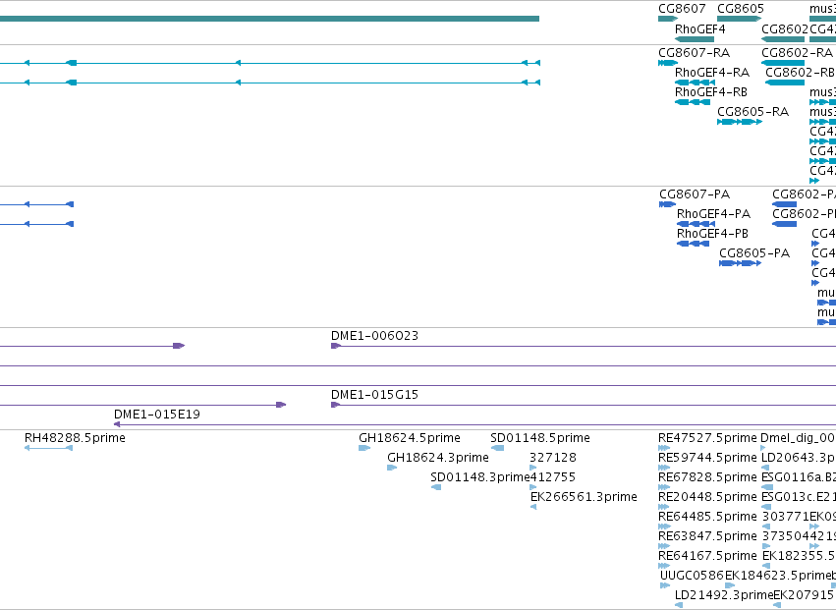
Task: Open the 327128 feature arrow
Action: pos(533,468)
